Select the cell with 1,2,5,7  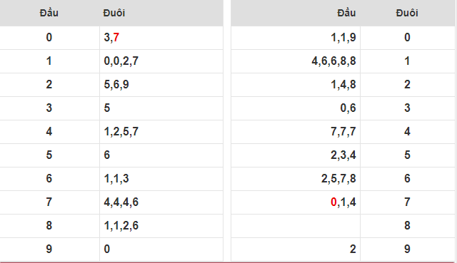click(161, 131)
